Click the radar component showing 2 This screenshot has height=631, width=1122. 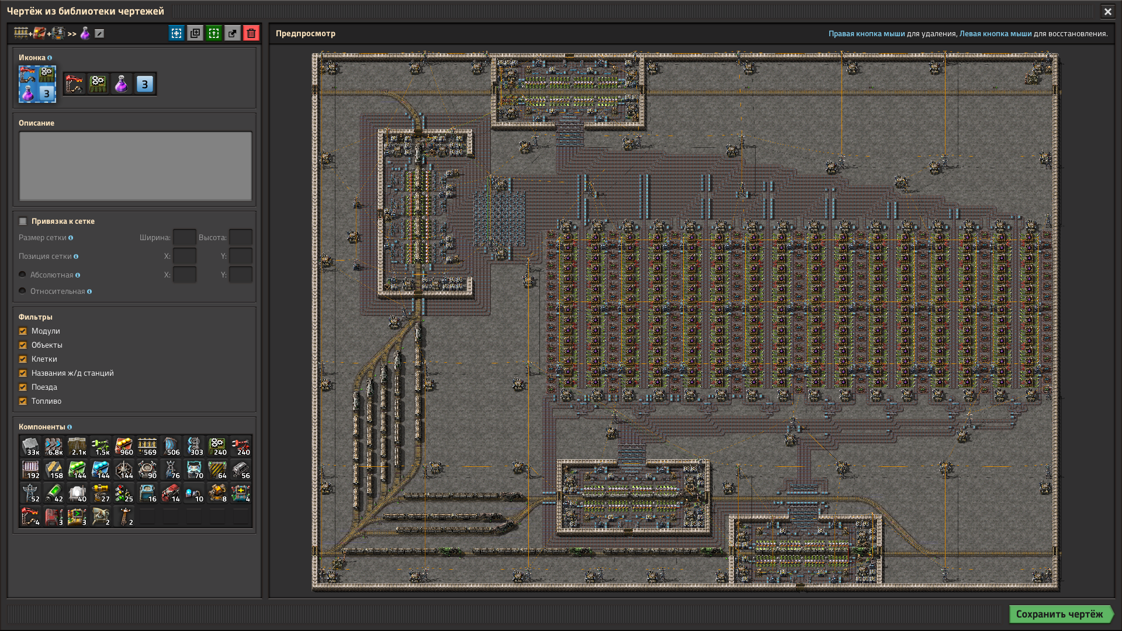(101, 516)
